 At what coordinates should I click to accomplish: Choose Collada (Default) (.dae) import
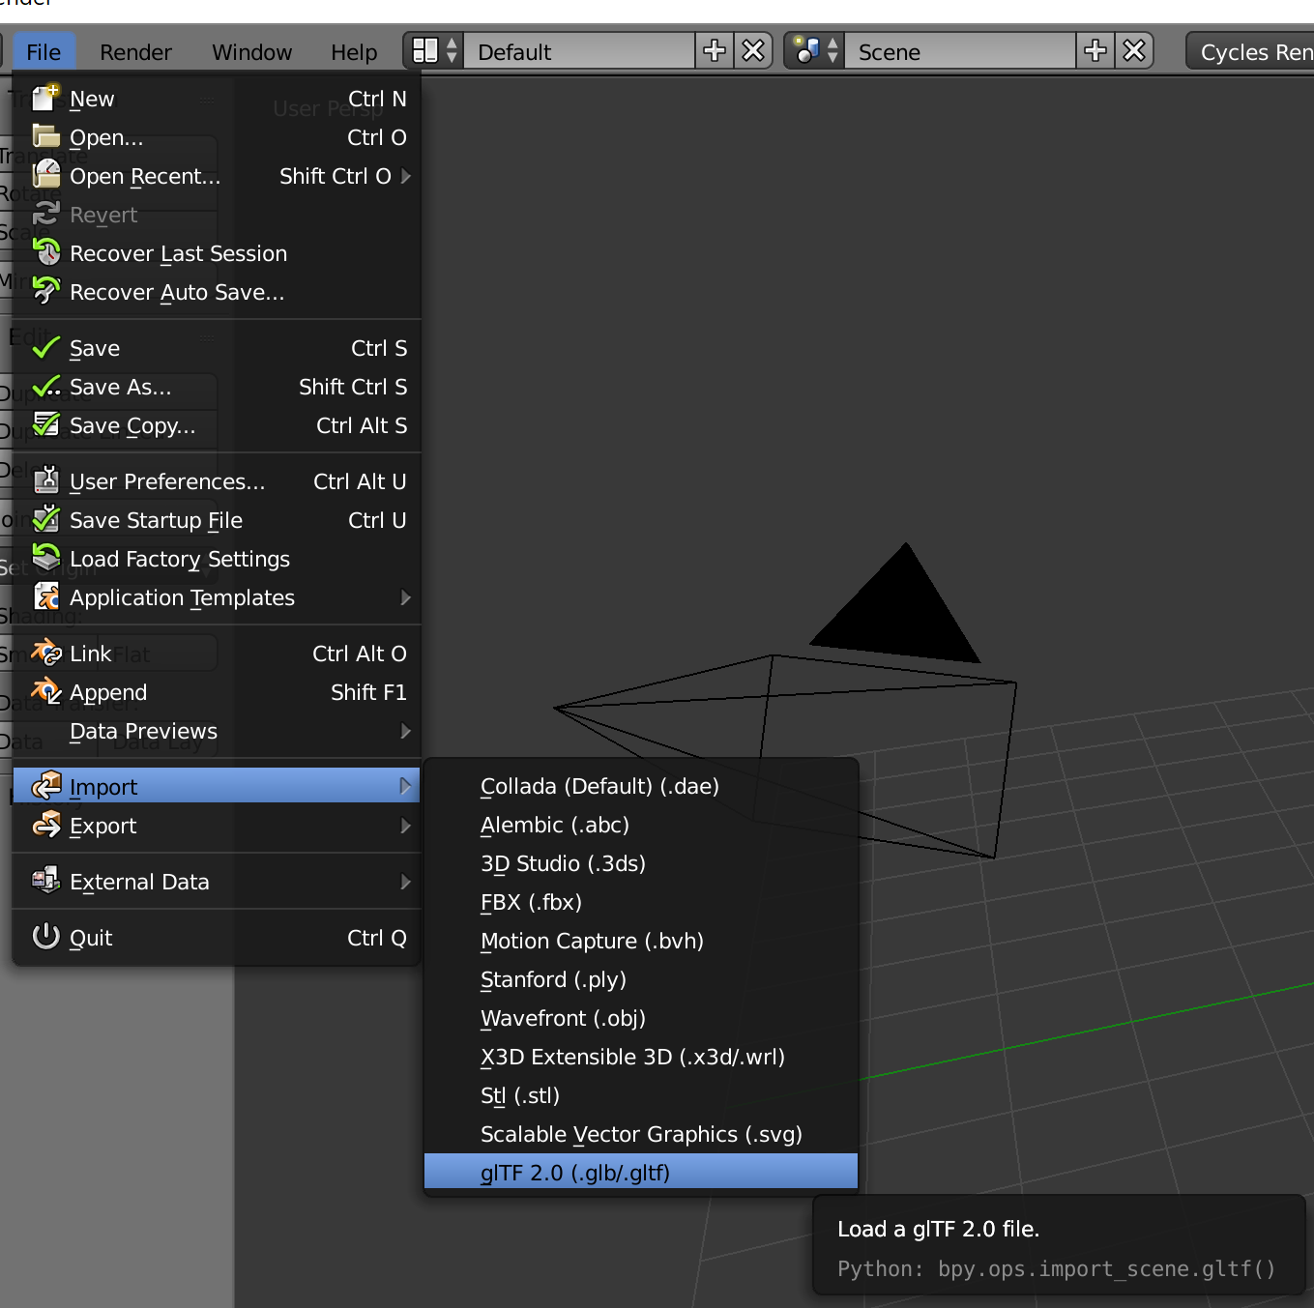(x=641, y=786)
